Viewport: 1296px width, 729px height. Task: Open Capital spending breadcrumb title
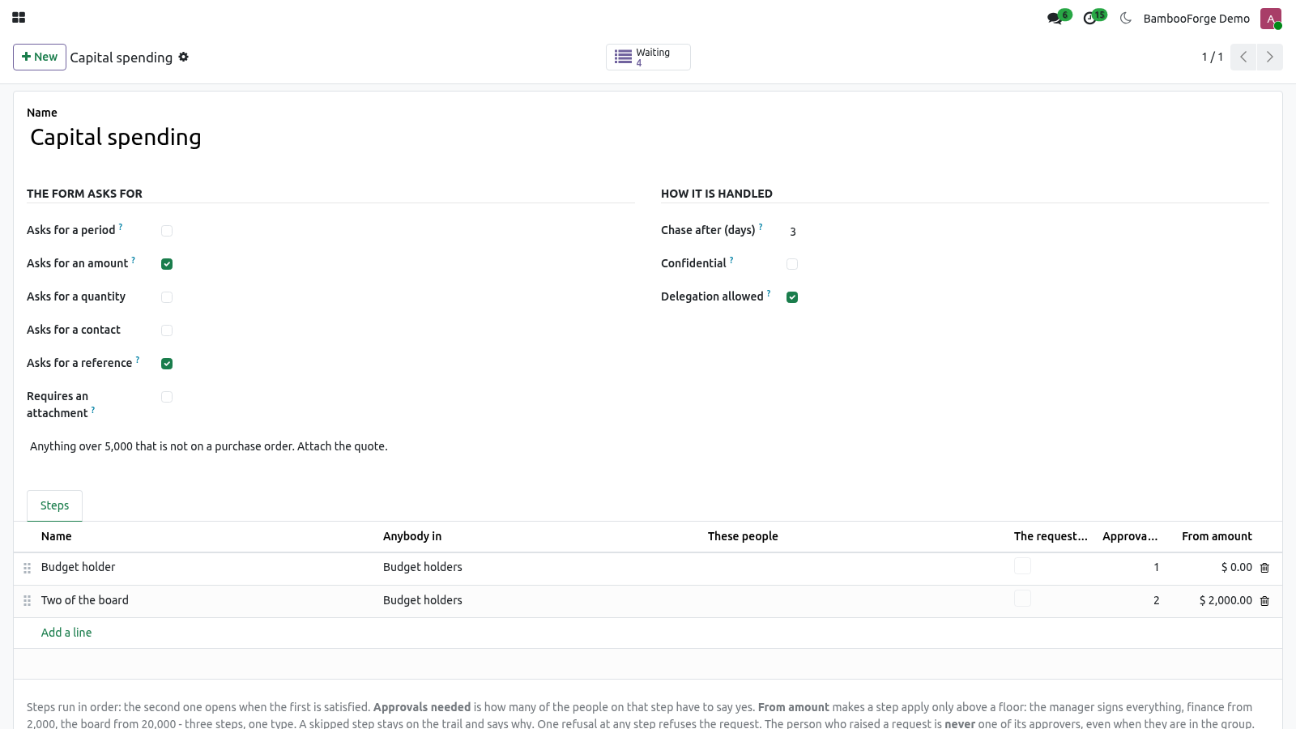click(122, 58)
